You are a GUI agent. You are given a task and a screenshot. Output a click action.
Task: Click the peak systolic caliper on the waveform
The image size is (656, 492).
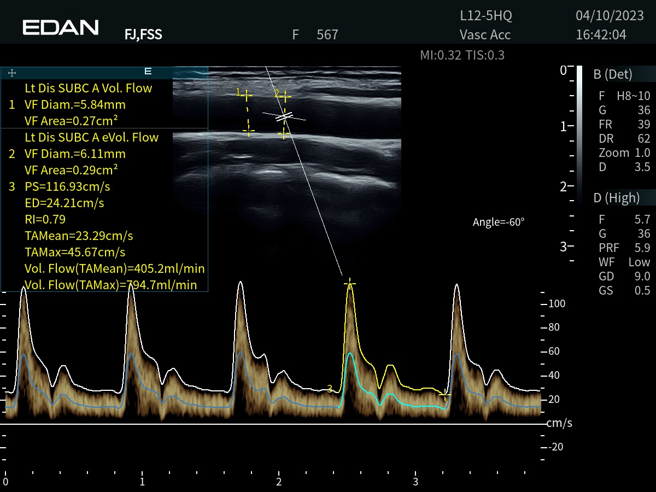[350, 284]
